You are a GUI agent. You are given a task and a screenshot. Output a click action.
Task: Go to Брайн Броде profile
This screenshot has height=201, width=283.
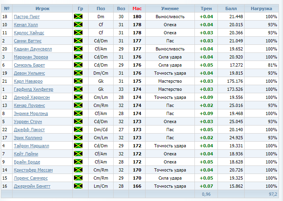tap(27, 162)
